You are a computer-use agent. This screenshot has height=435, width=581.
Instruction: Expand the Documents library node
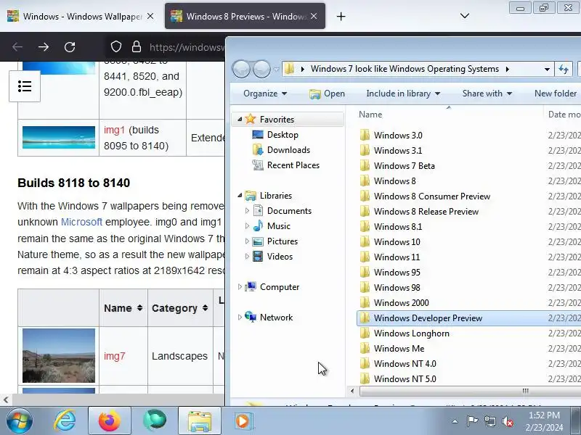tap(247, 211)
